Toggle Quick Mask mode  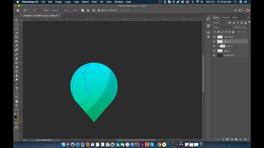[16, 123]
